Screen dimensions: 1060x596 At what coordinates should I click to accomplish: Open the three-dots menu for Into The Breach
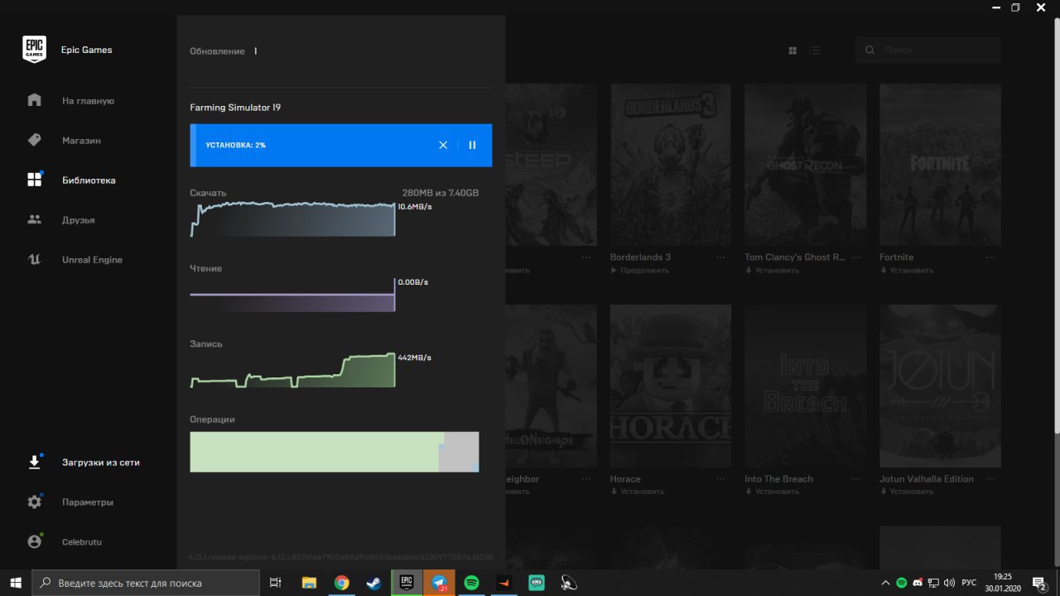(x=856, y=479)
